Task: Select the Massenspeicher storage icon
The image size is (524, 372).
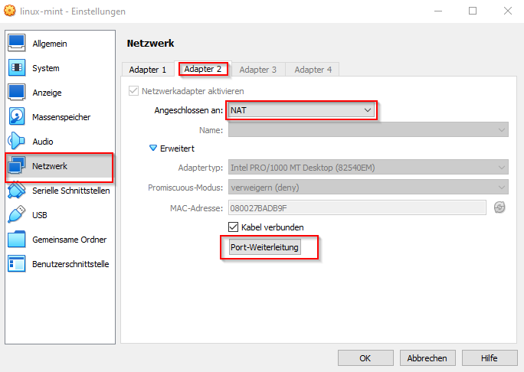Action: tap(17, 117)
